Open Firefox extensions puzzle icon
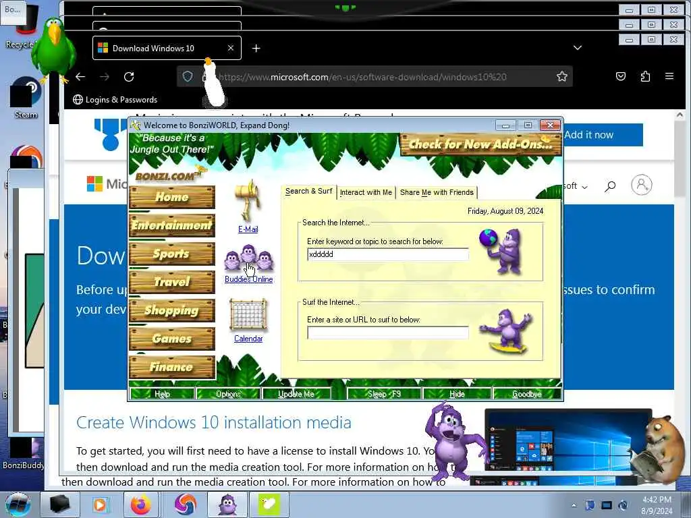This screenshot has width=691, height=518. (645, 77)
